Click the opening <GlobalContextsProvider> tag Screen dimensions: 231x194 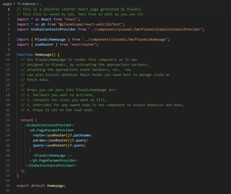tap(49, 125)
